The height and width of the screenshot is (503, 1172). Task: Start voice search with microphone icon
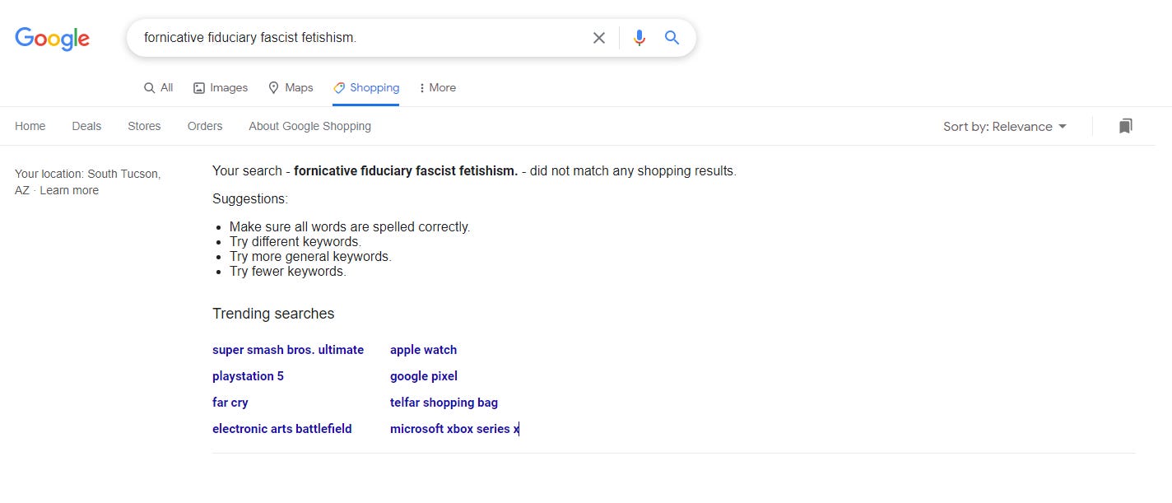639,38
